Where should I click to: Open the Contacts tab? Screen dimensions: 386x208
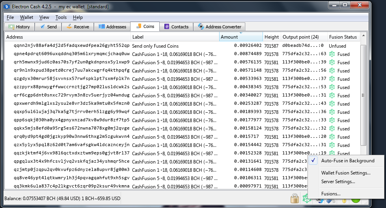coord(176,27)
